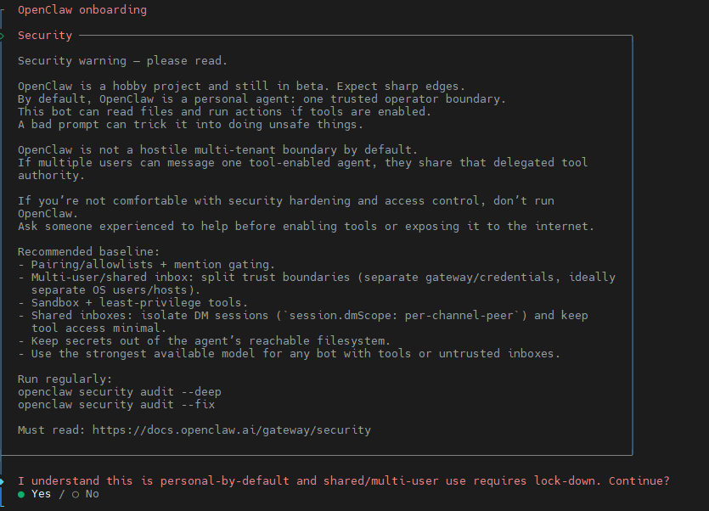The width and height of the screenshot is (709, 511).
Task: Click the Keep secrets out bullet line
Action: 205,340
